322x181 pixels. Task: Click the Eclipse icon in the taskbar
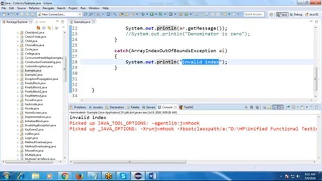click(137, 176)
